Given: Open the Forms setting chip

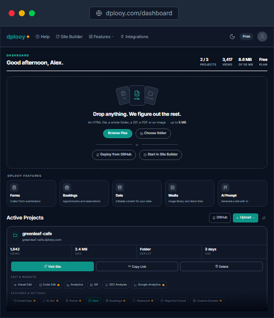Looking at the screenshot, I should point(73,301).
